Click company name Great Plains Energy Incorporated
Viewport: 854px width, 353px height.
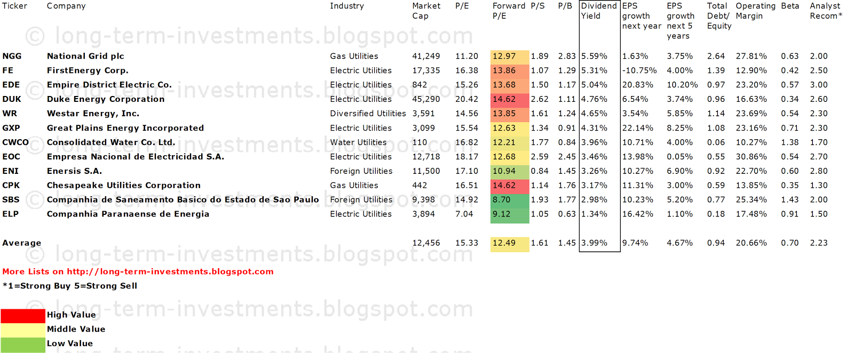(125, 129)
